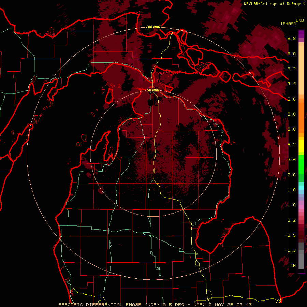This screenshot has width=307, height=307.
Task: Select the 1.8 value on color scale
Action: pyautogui.click(x=292, y=190)
